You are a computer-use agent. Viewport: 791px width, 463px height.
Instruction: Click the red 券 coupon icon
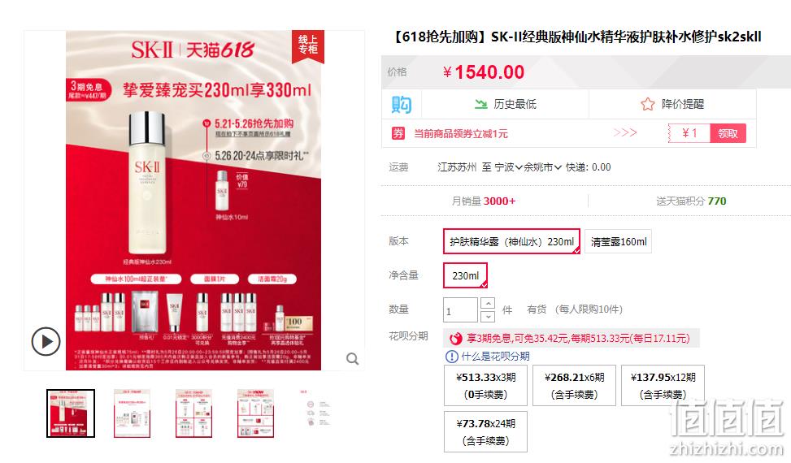click(x=398, y=133)
